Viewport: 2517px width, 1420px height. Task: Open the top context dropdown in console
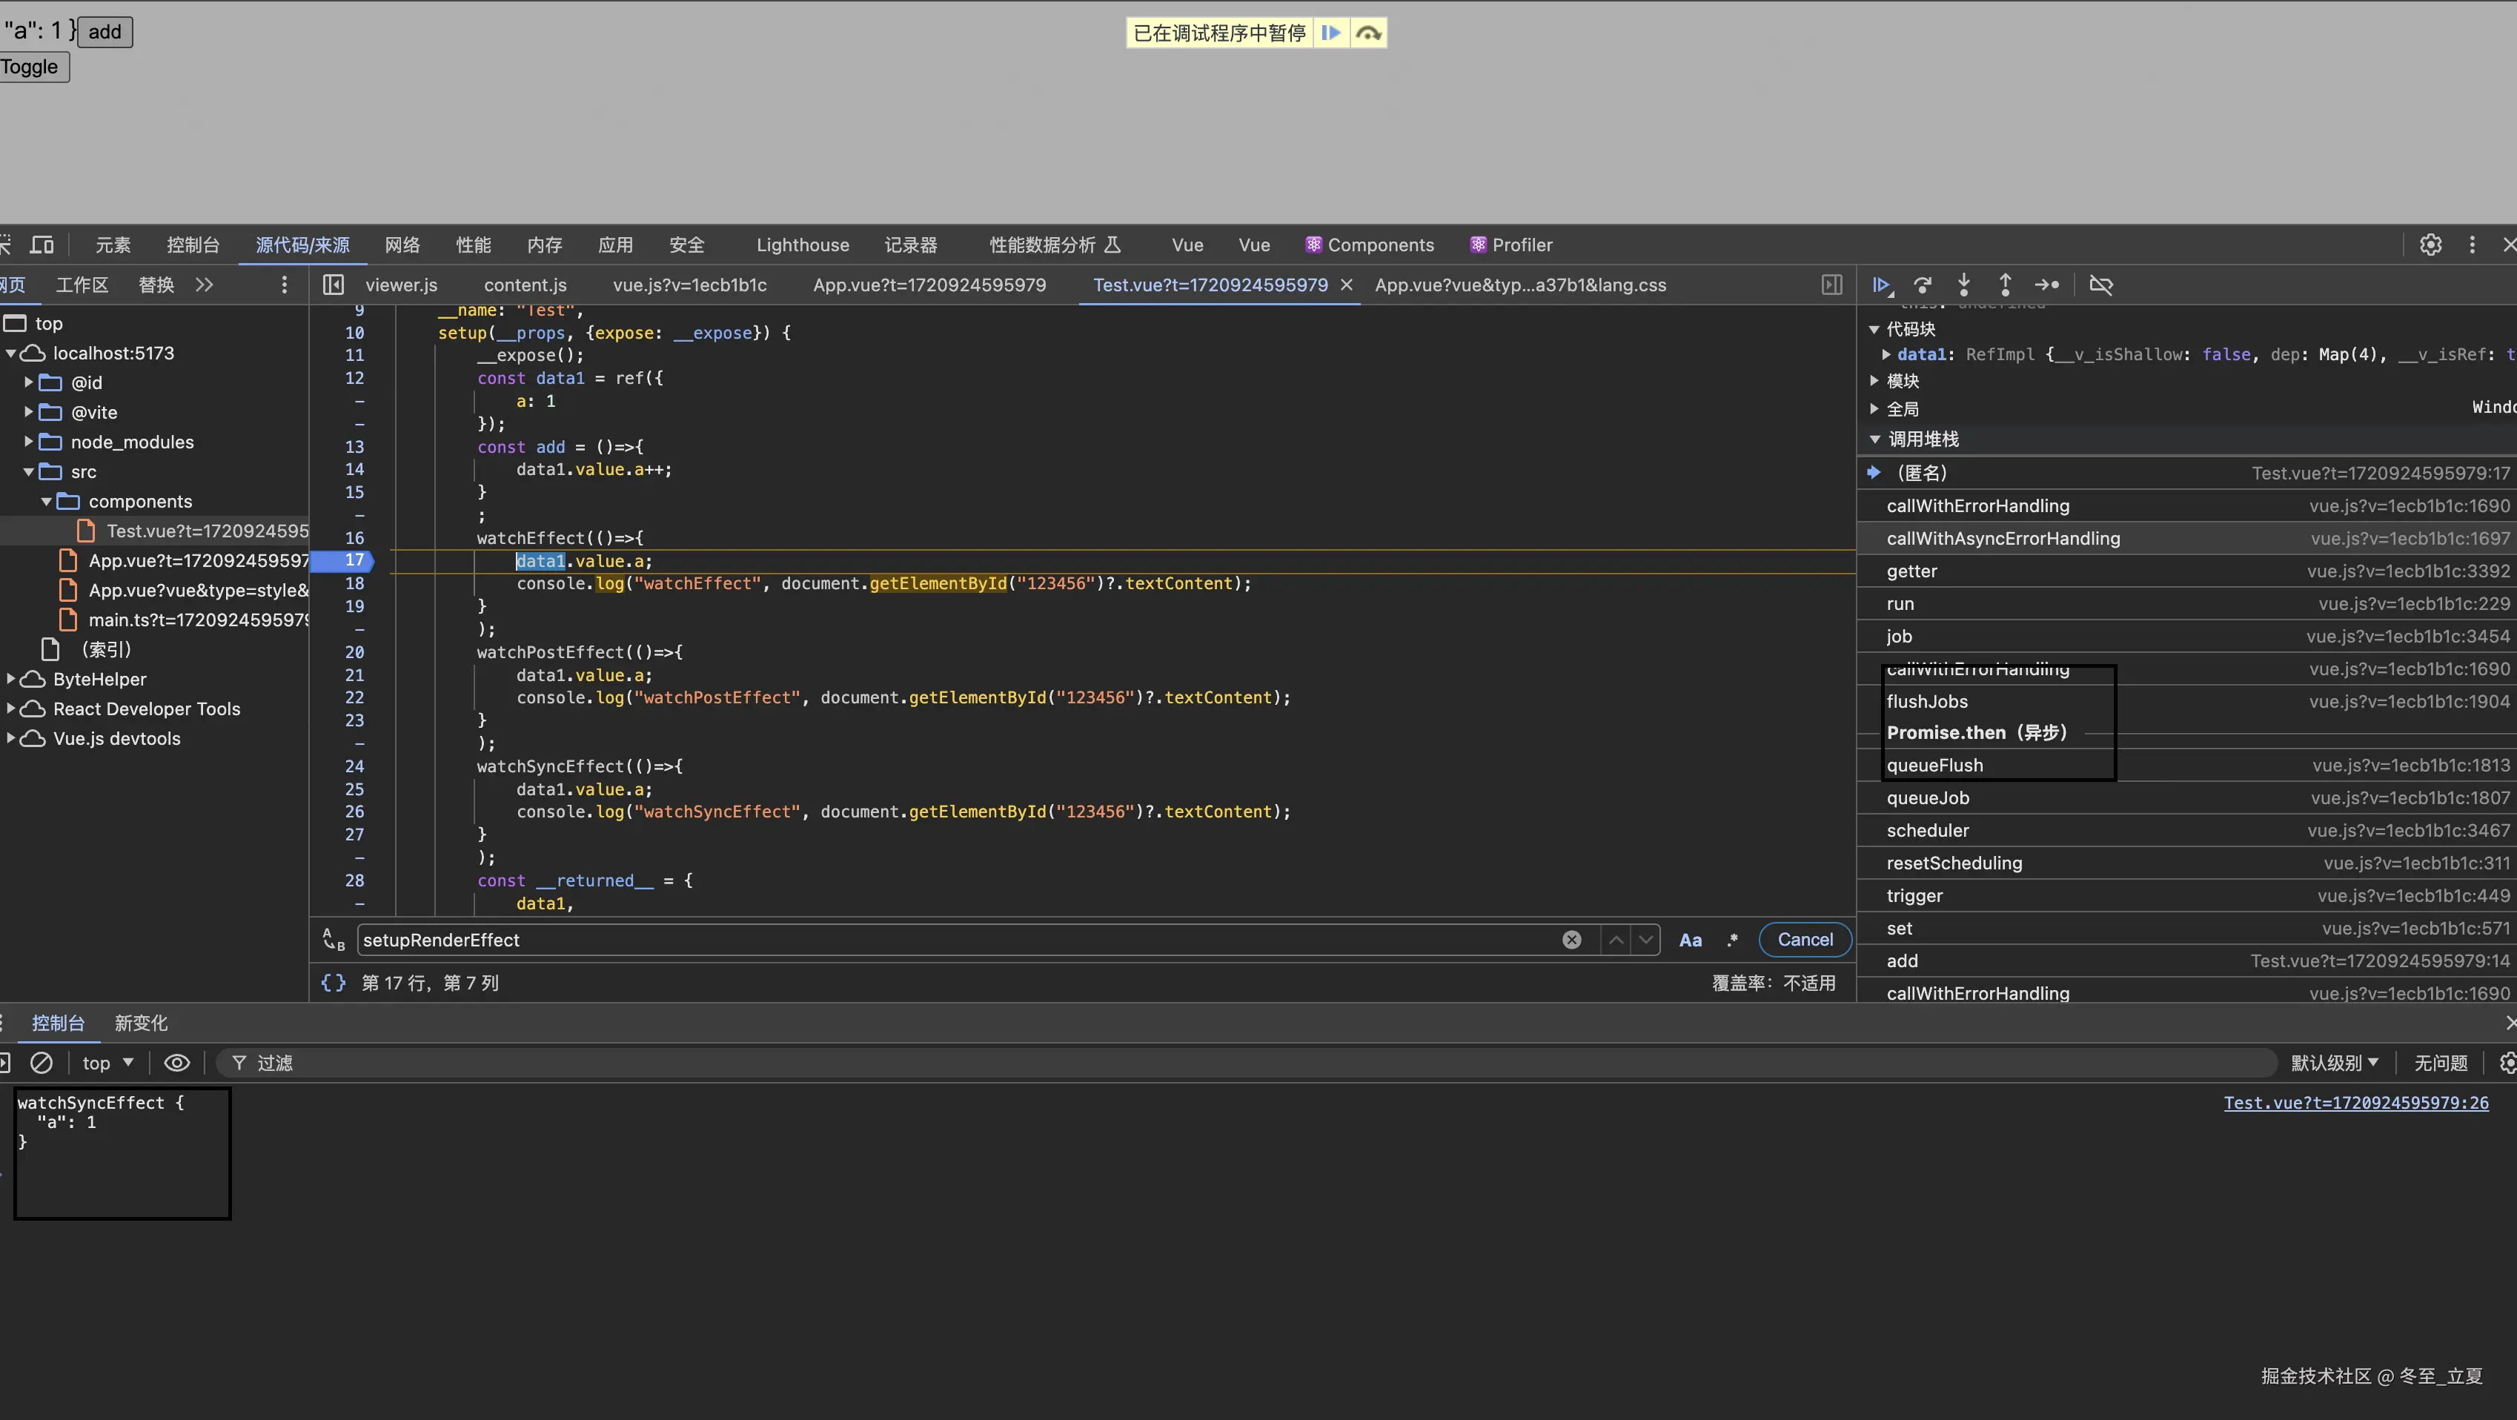[107, 1062]
